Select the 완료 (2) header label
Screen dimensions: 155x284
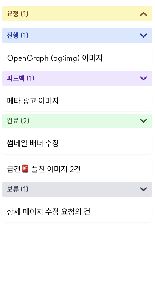point(18,121)
